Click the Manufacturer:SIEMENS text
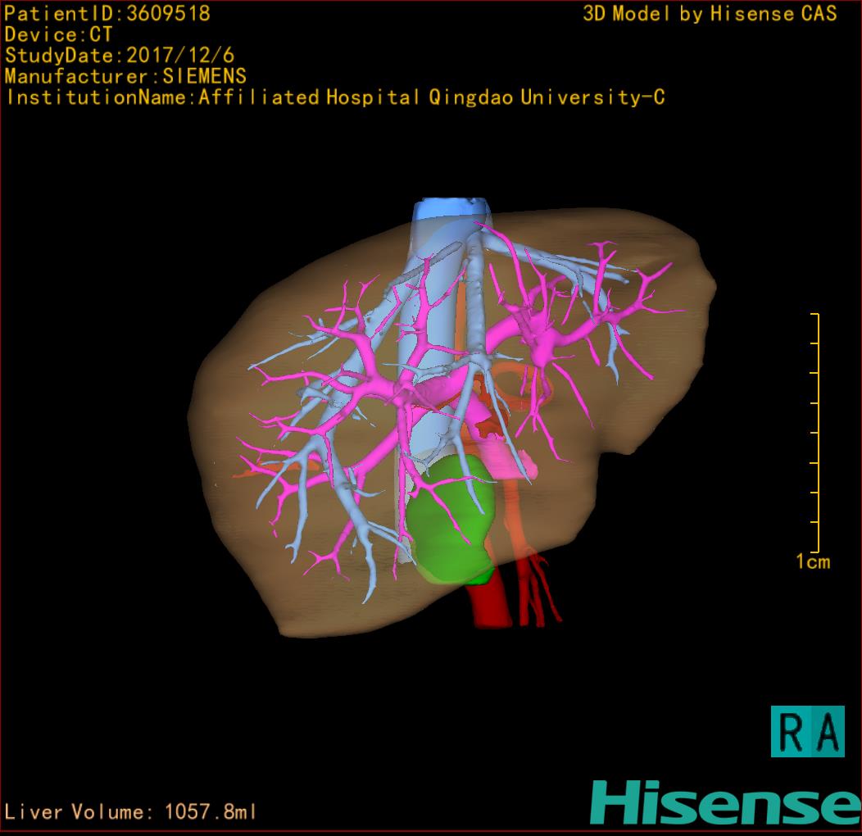Screen dimensions: 862x836 tap(125, 76)
